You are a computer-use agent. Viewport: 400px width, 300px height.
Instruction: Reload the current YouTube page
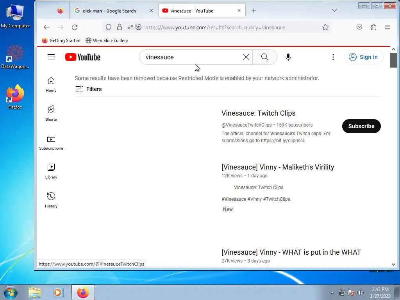(x=75, y=27)
